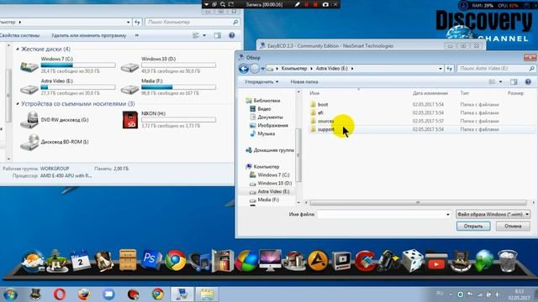Toggle preview pane in Browse dialog
The width and height of the screenshot is (538, 302).
tap(514, 82)
